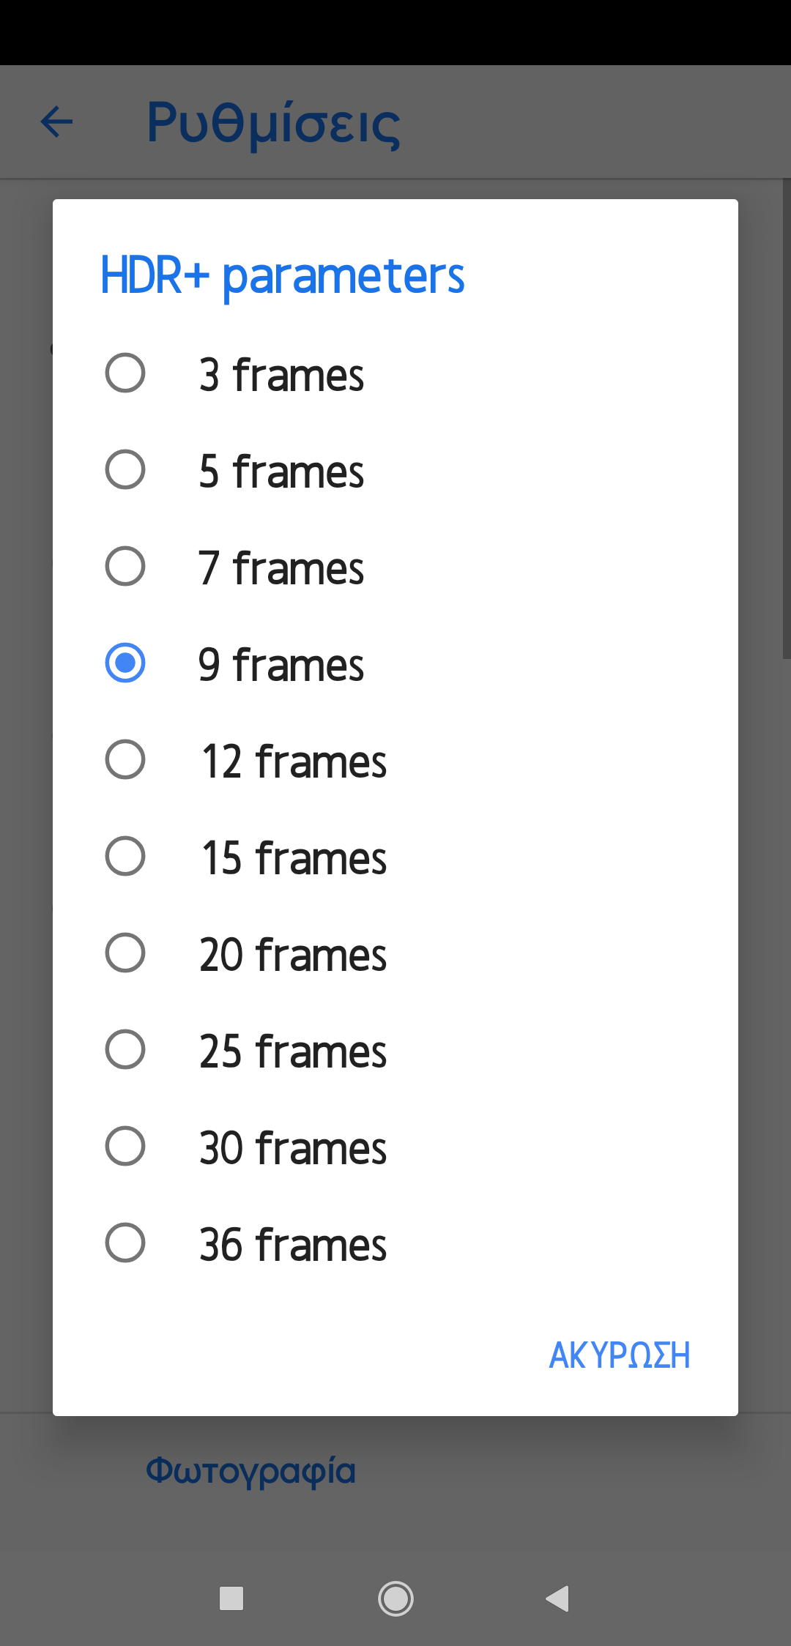
Task: Select the 25 frames radio button
Action: 125,1050
